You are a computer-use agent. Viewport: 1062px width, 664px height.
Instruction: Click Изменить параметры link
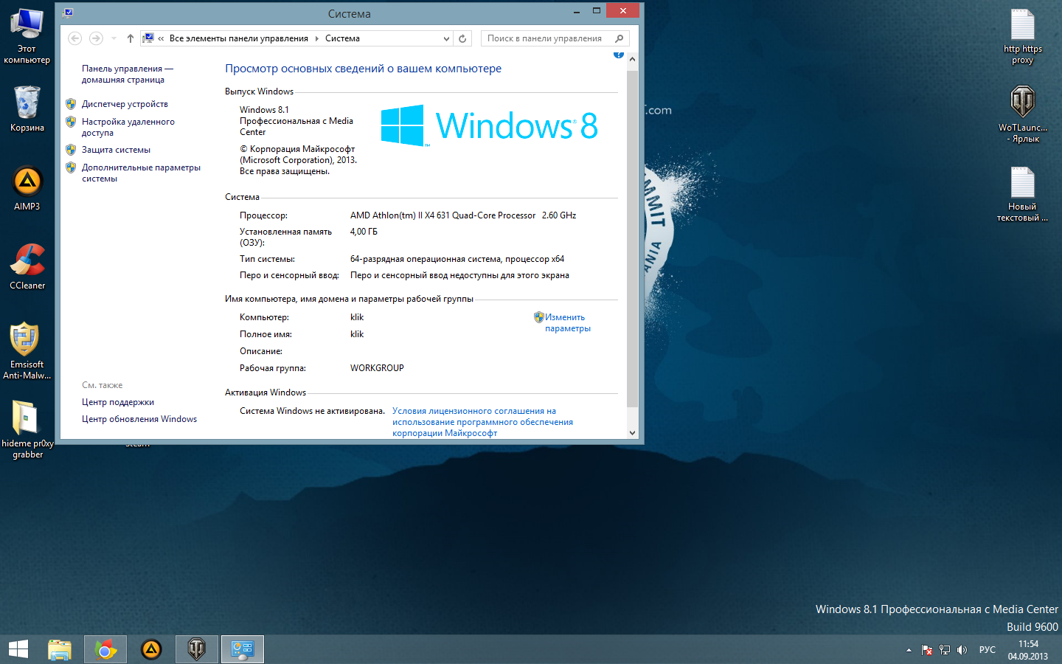(x=568, y=322)
